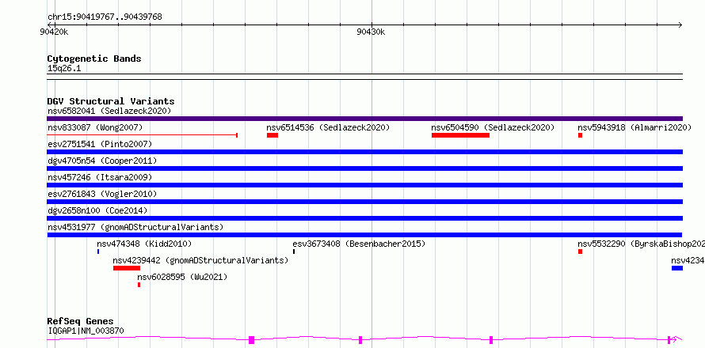This screenshot has height=348, width=705.
Task: Click the dgv4705n54 (Cooper2011) blue bar
Action: [364, 168]
